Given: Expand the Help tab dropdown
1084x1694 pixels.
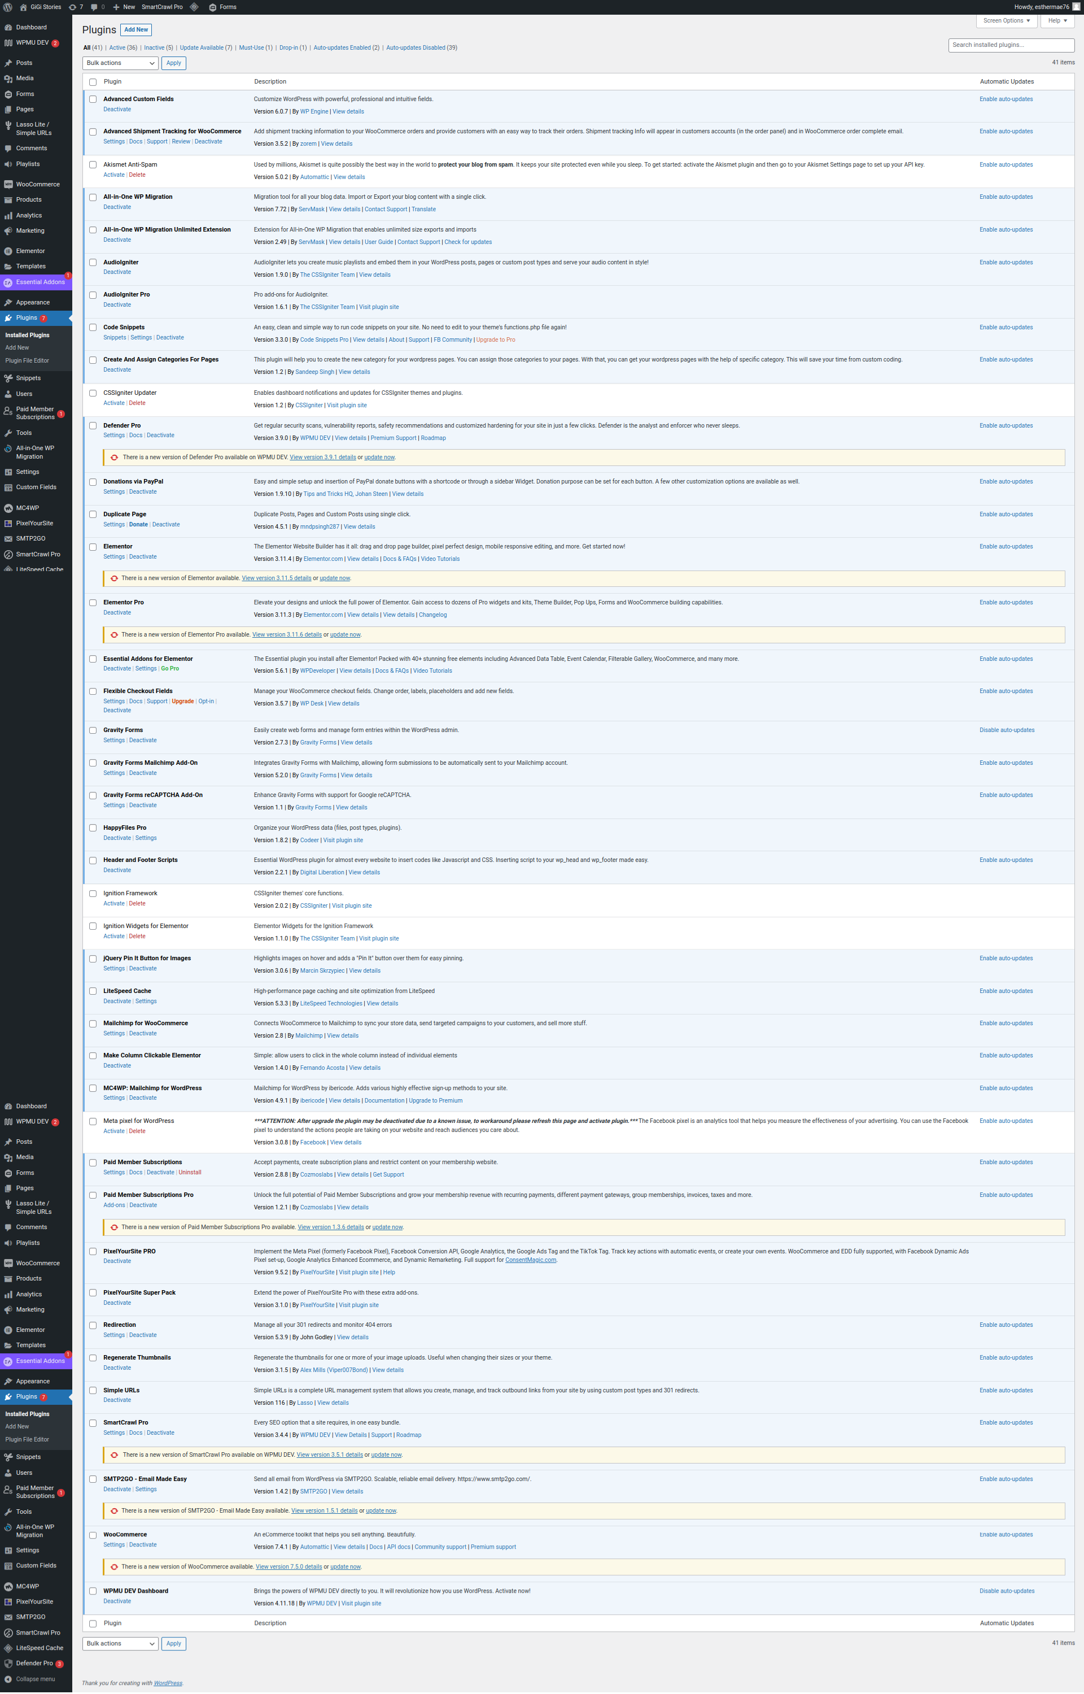Looking at the screenshot, I should [x=1056, y=20].
